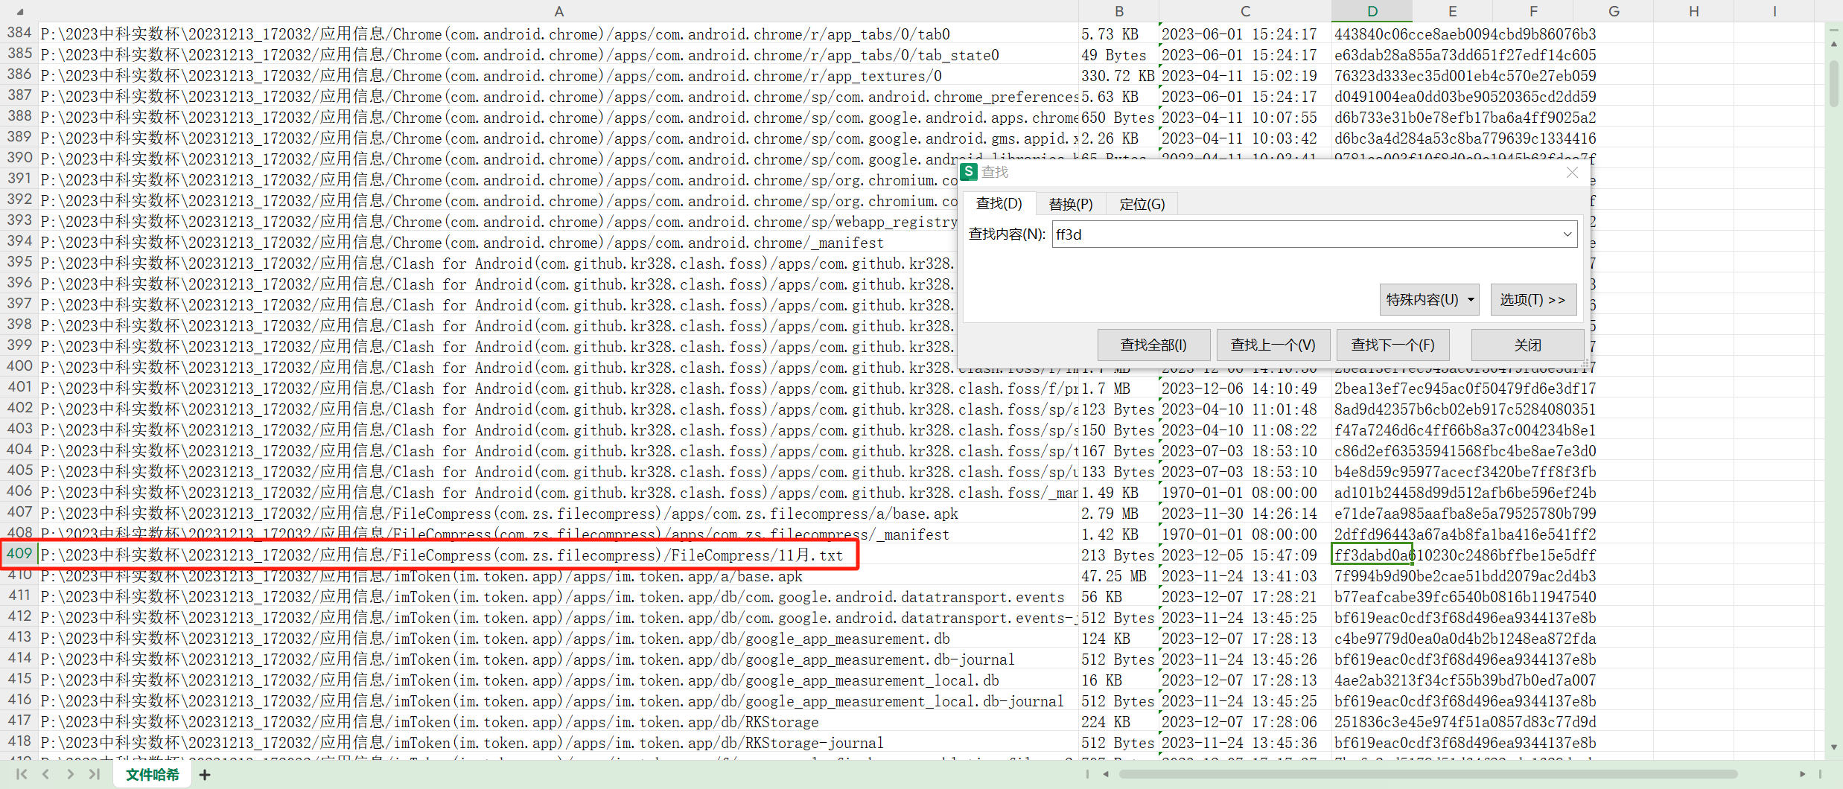Select column E header
Image resolution: width=1843 pixels, height=789 pixels.
point(1452,11)
